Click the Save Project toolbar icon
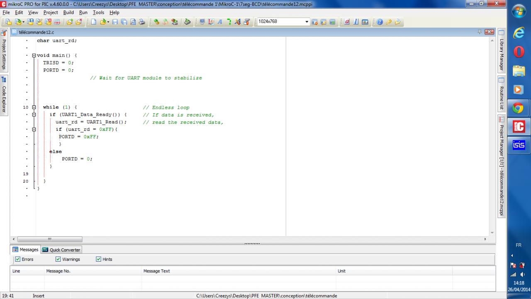 tap(30, 22)
